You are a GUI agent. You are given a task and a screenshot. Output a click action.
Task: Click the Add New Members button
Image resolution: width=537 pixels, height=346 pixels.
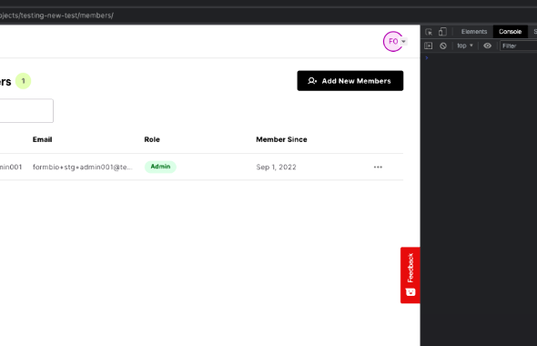[x=350, y=81]
